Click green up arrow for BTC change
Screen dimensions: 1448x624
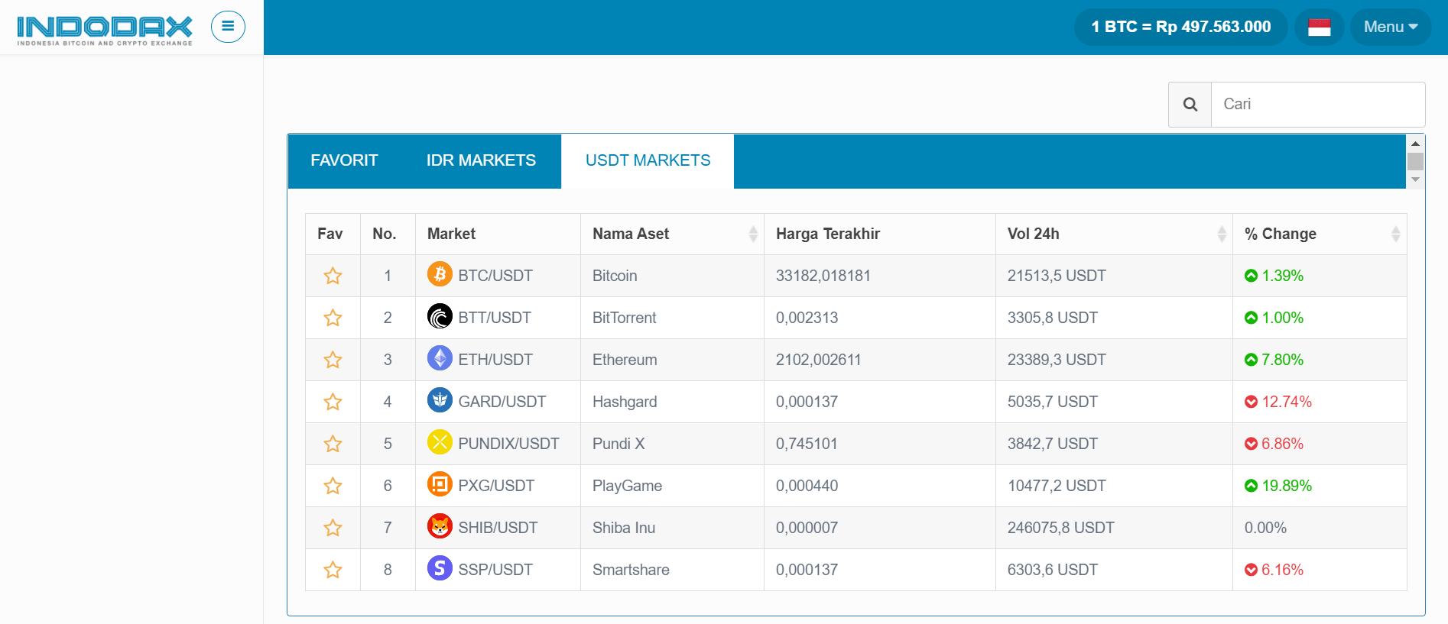[1251, 276]
